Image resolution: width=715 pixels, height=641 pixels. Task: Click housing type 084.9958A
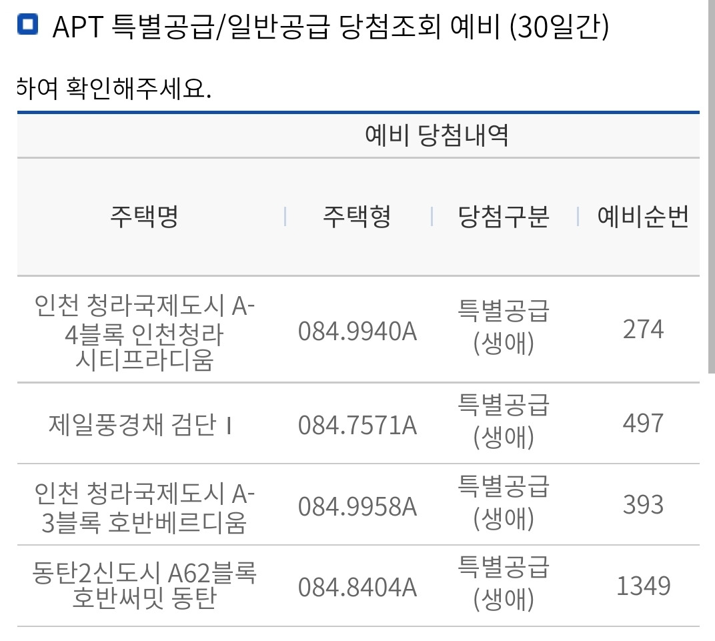pos(357,506)
